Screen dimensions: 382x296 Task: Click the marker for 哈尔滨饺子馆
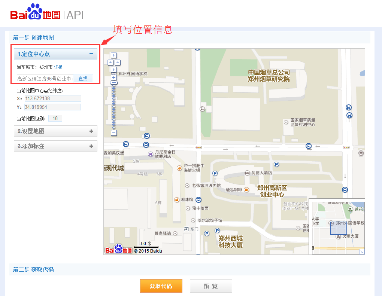point(193,220)
